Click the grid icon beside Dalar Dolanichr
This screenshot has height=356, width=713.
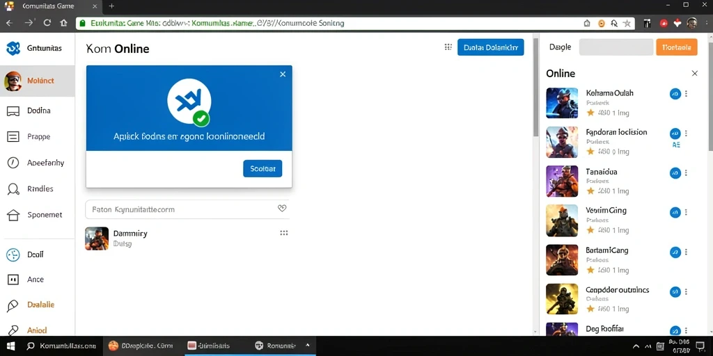pyautogui.click(x=448, y=47)
